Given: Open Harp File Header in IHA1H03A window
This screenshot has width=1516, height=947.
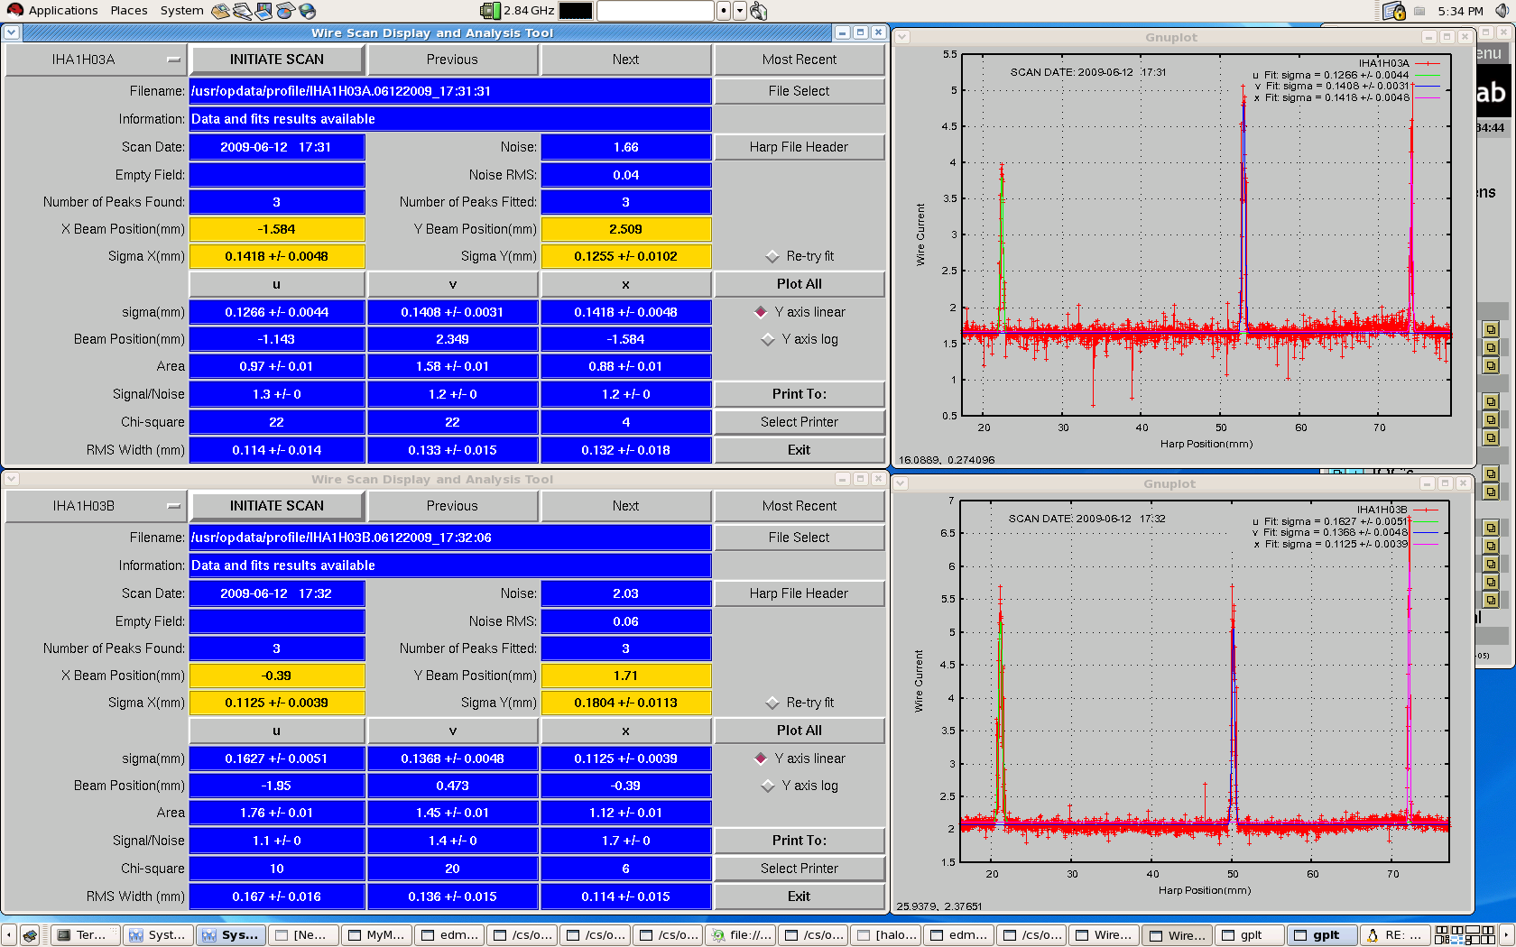Looking at the screenshot, I should coord(800,147).
